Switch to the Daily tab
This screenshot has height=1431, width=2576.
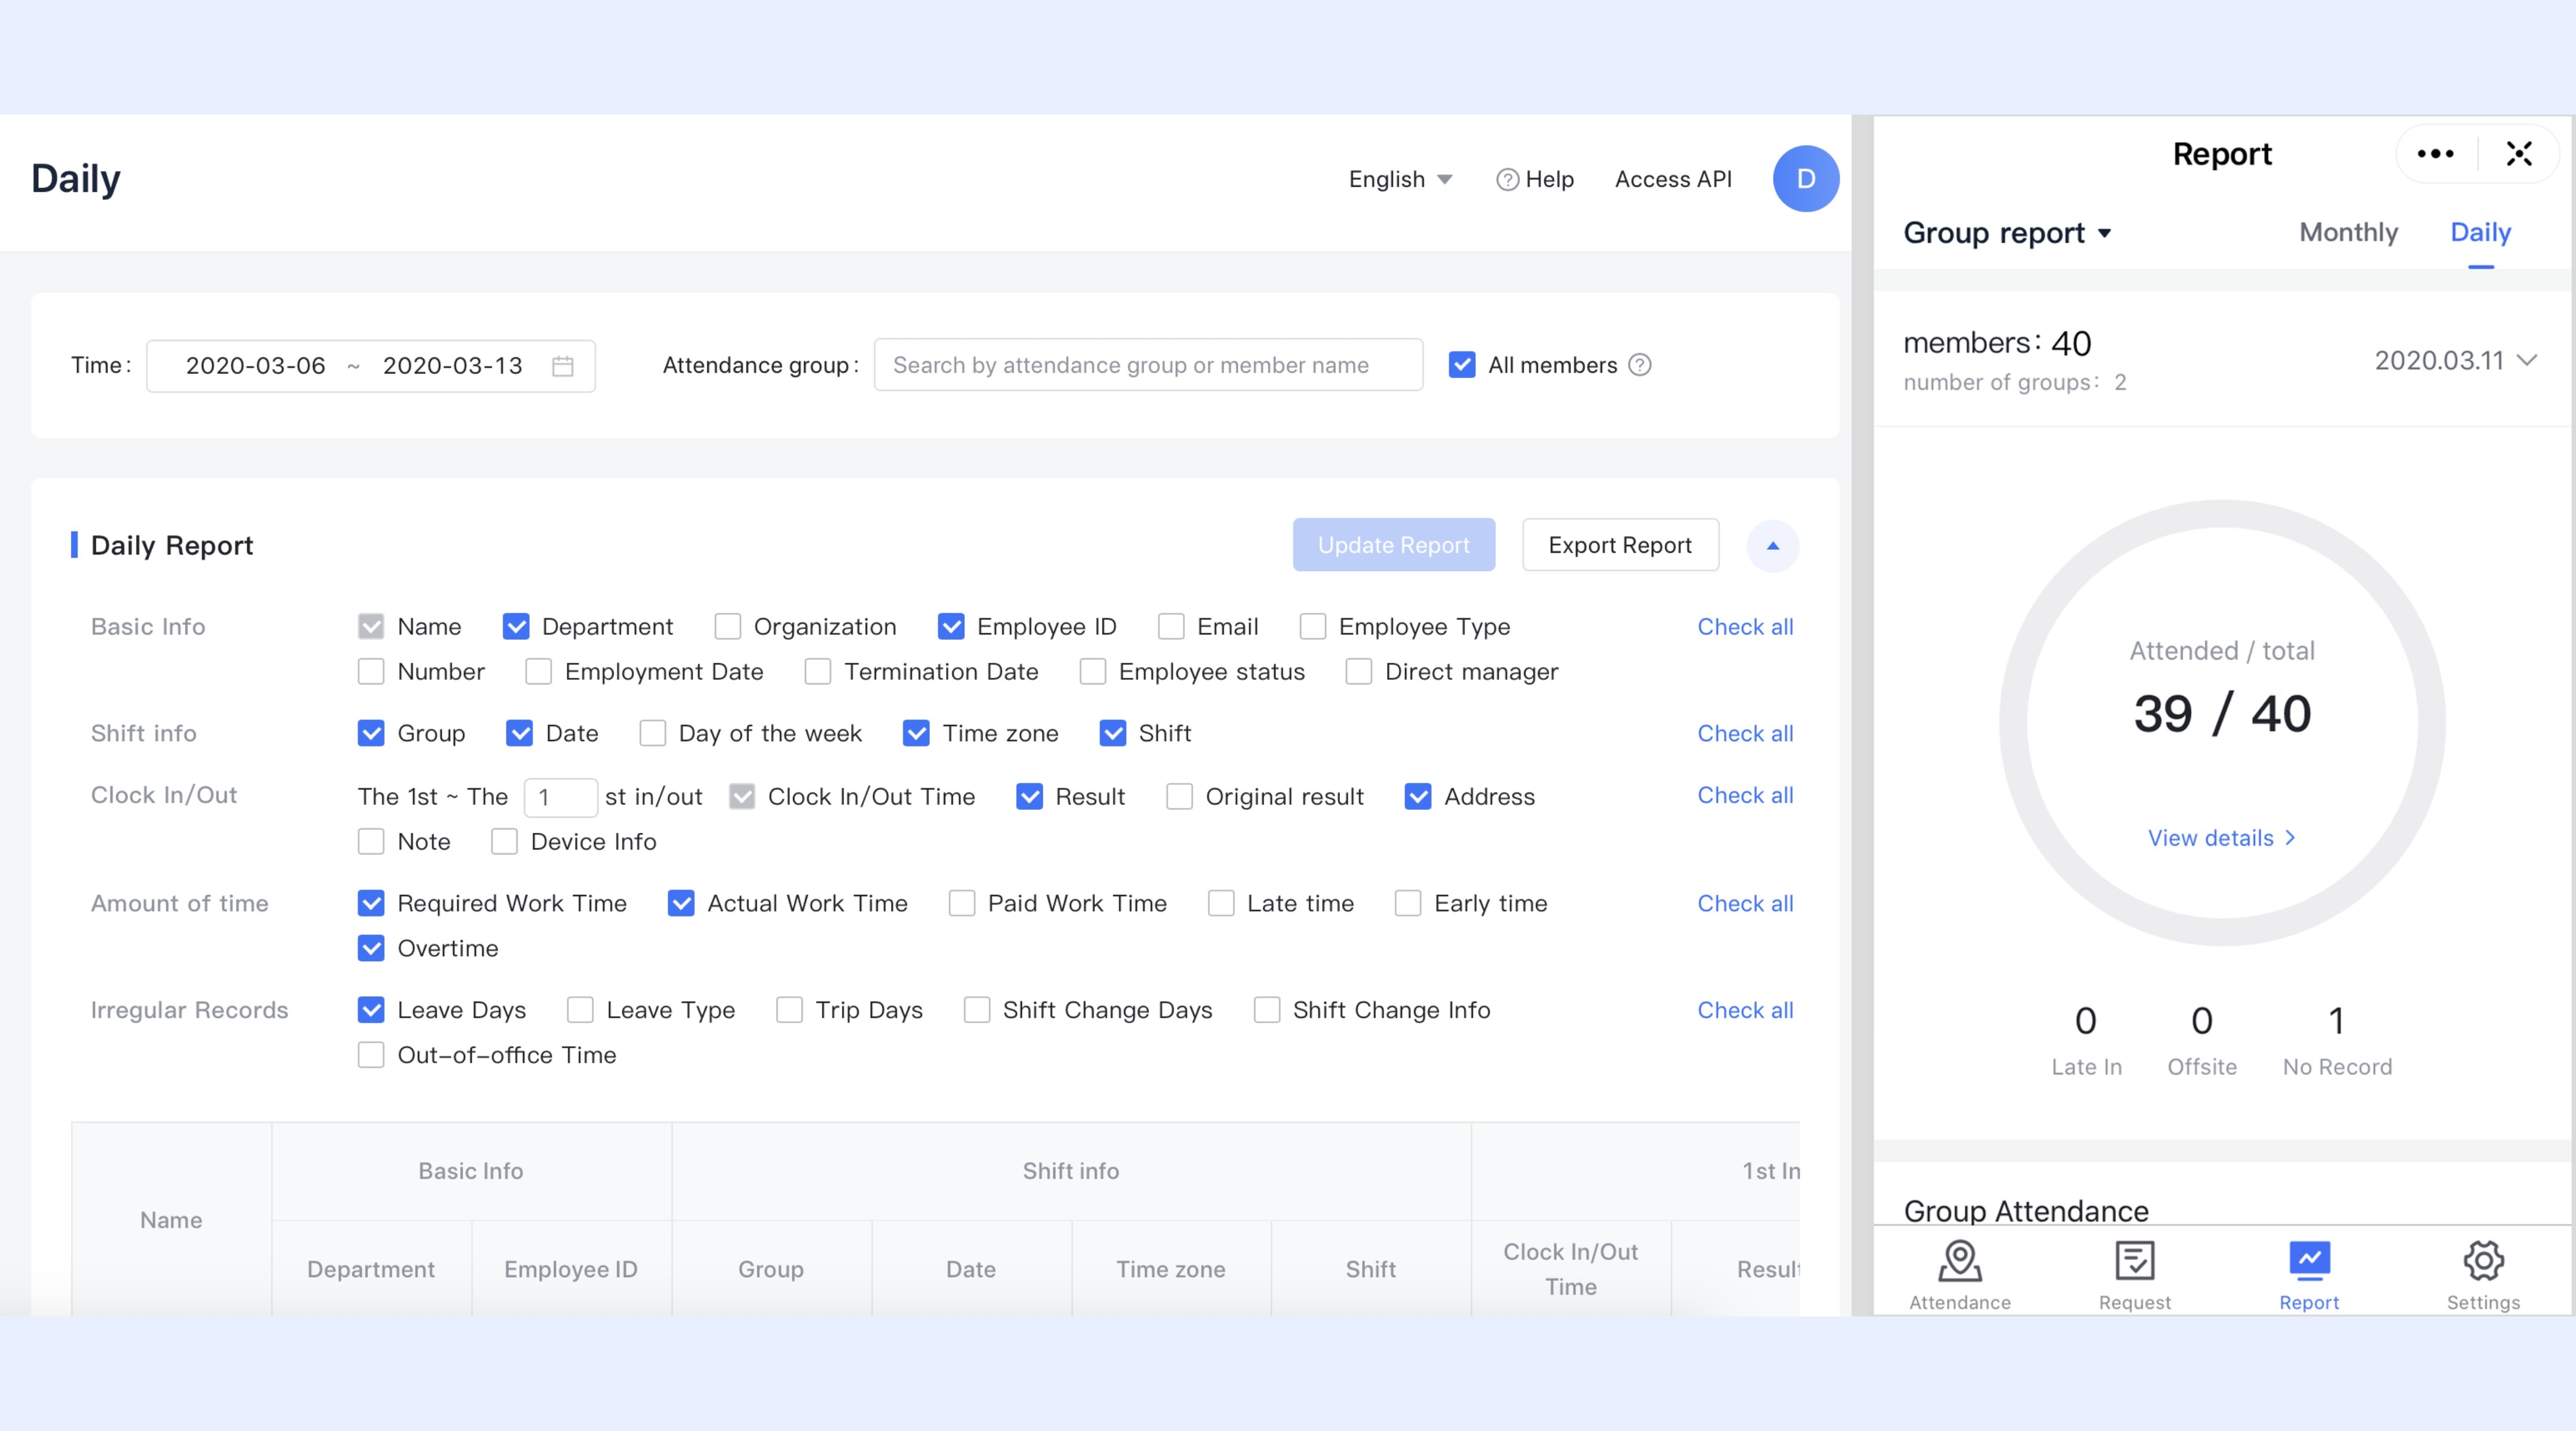[2480, 232]
